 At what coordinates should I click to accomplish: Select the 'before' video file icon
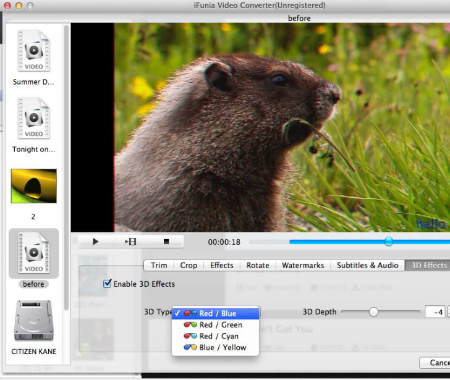[34, 252]
